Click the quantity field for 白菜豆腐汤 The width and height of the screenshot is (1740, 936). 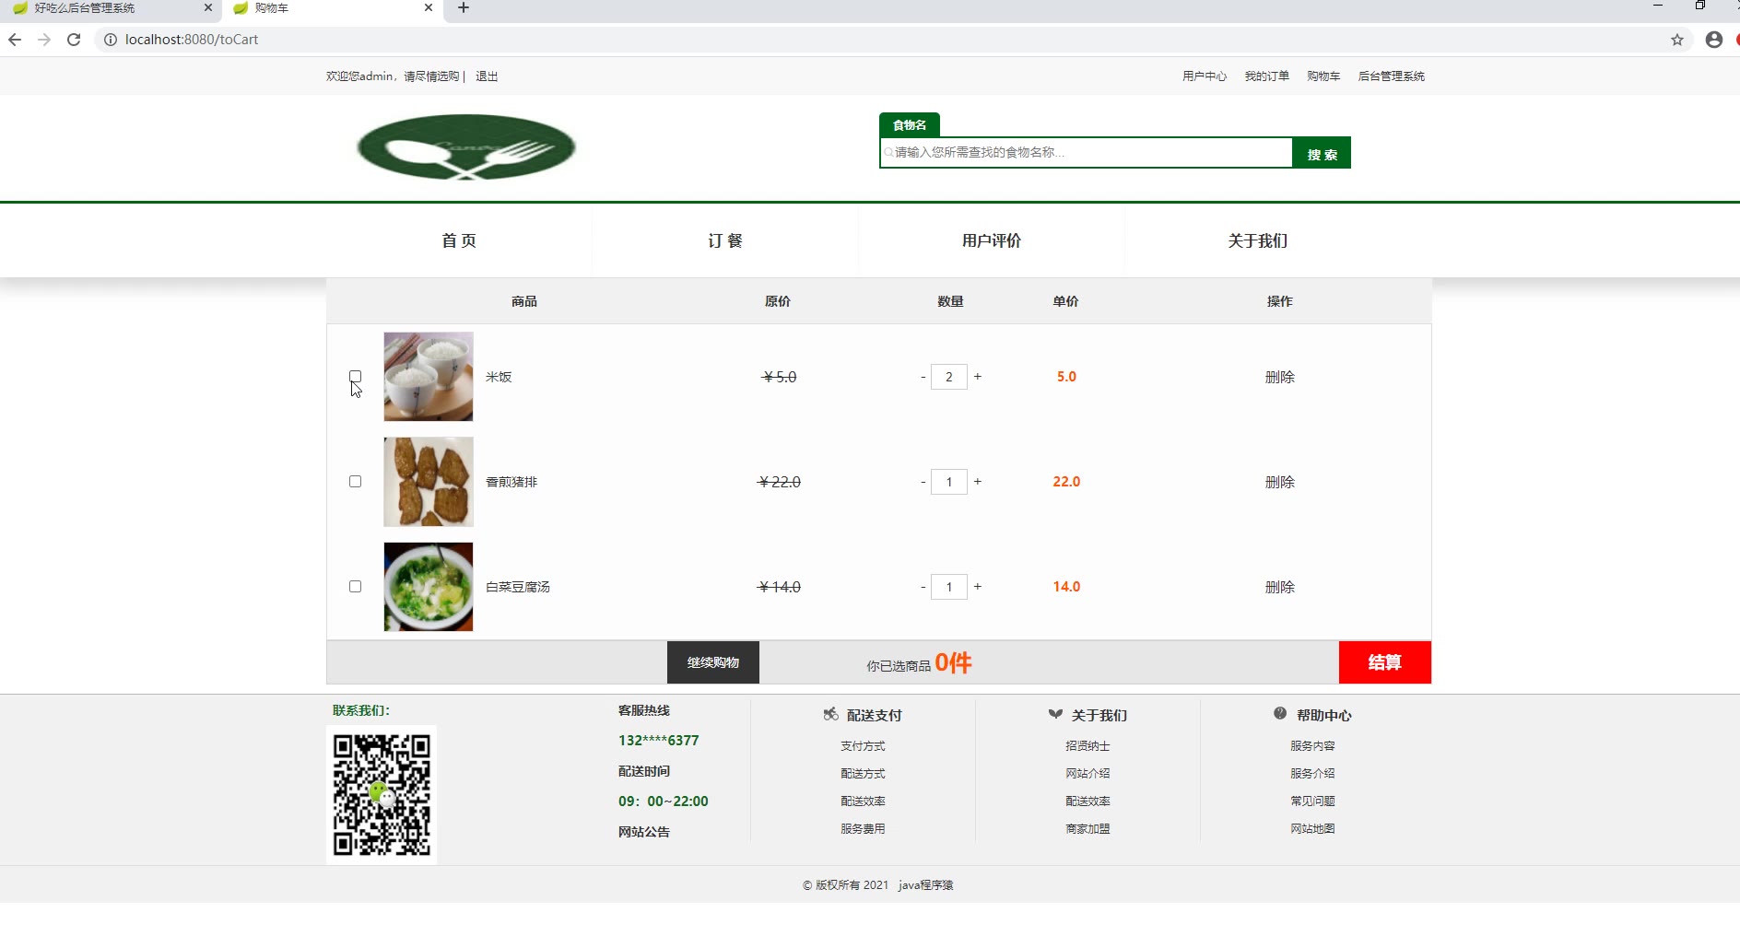point(949,587)
